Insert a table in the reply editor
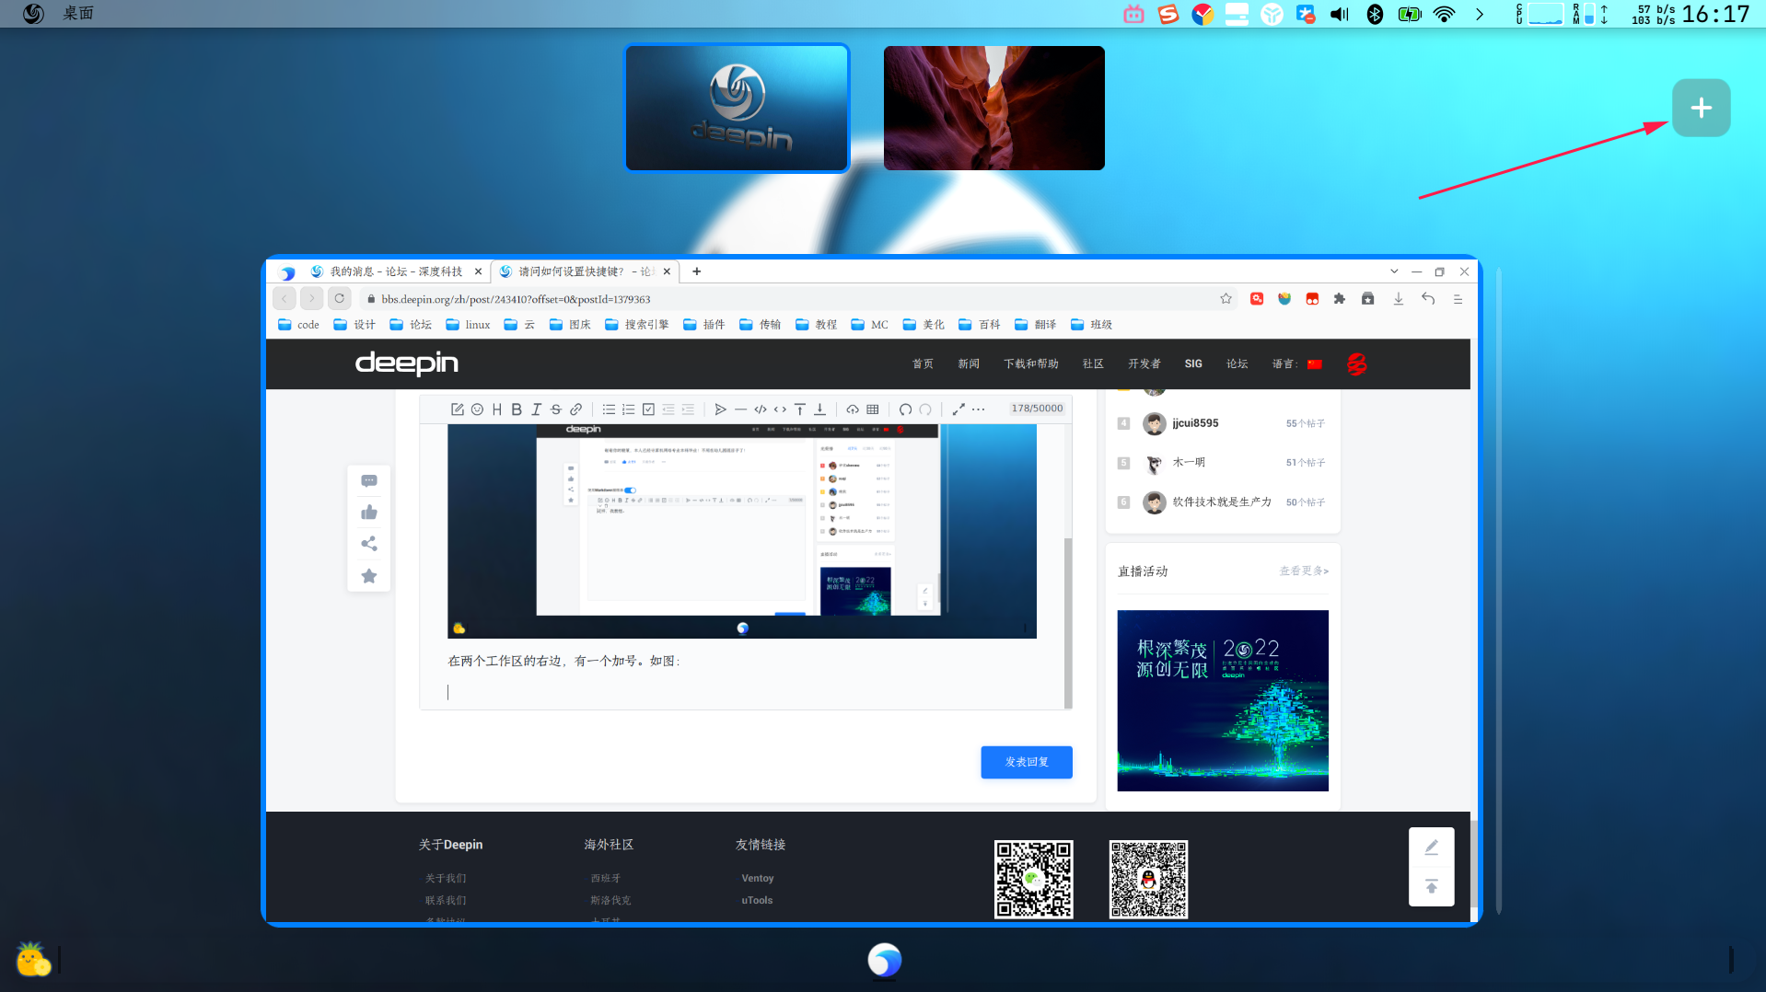This screenshot has width=1766, height=992. [873, 409]
